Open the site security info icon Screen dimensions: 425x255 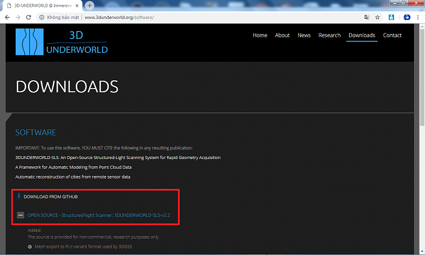point(42,18)
